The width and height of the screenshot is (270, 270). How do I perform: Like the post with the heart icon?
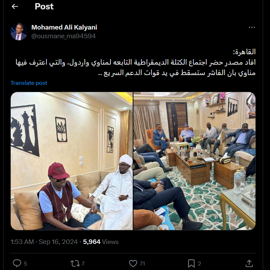133,263
